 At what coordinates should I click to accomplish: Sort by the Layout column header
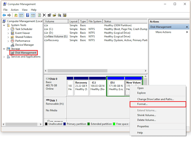pos(73,21)
